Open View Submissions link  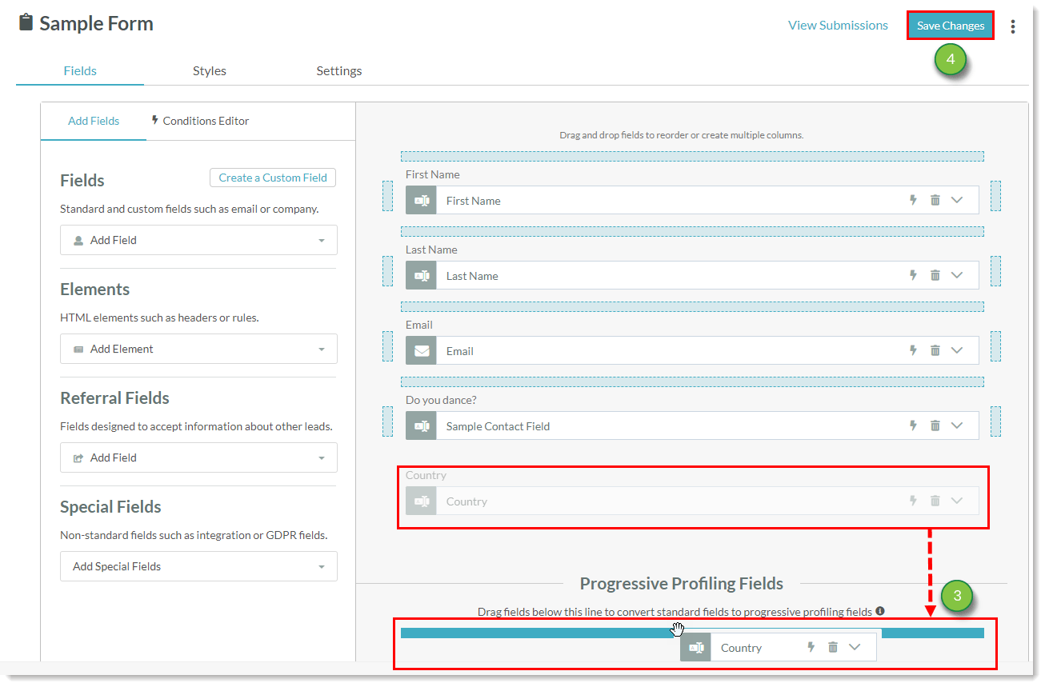pos(838,25)
